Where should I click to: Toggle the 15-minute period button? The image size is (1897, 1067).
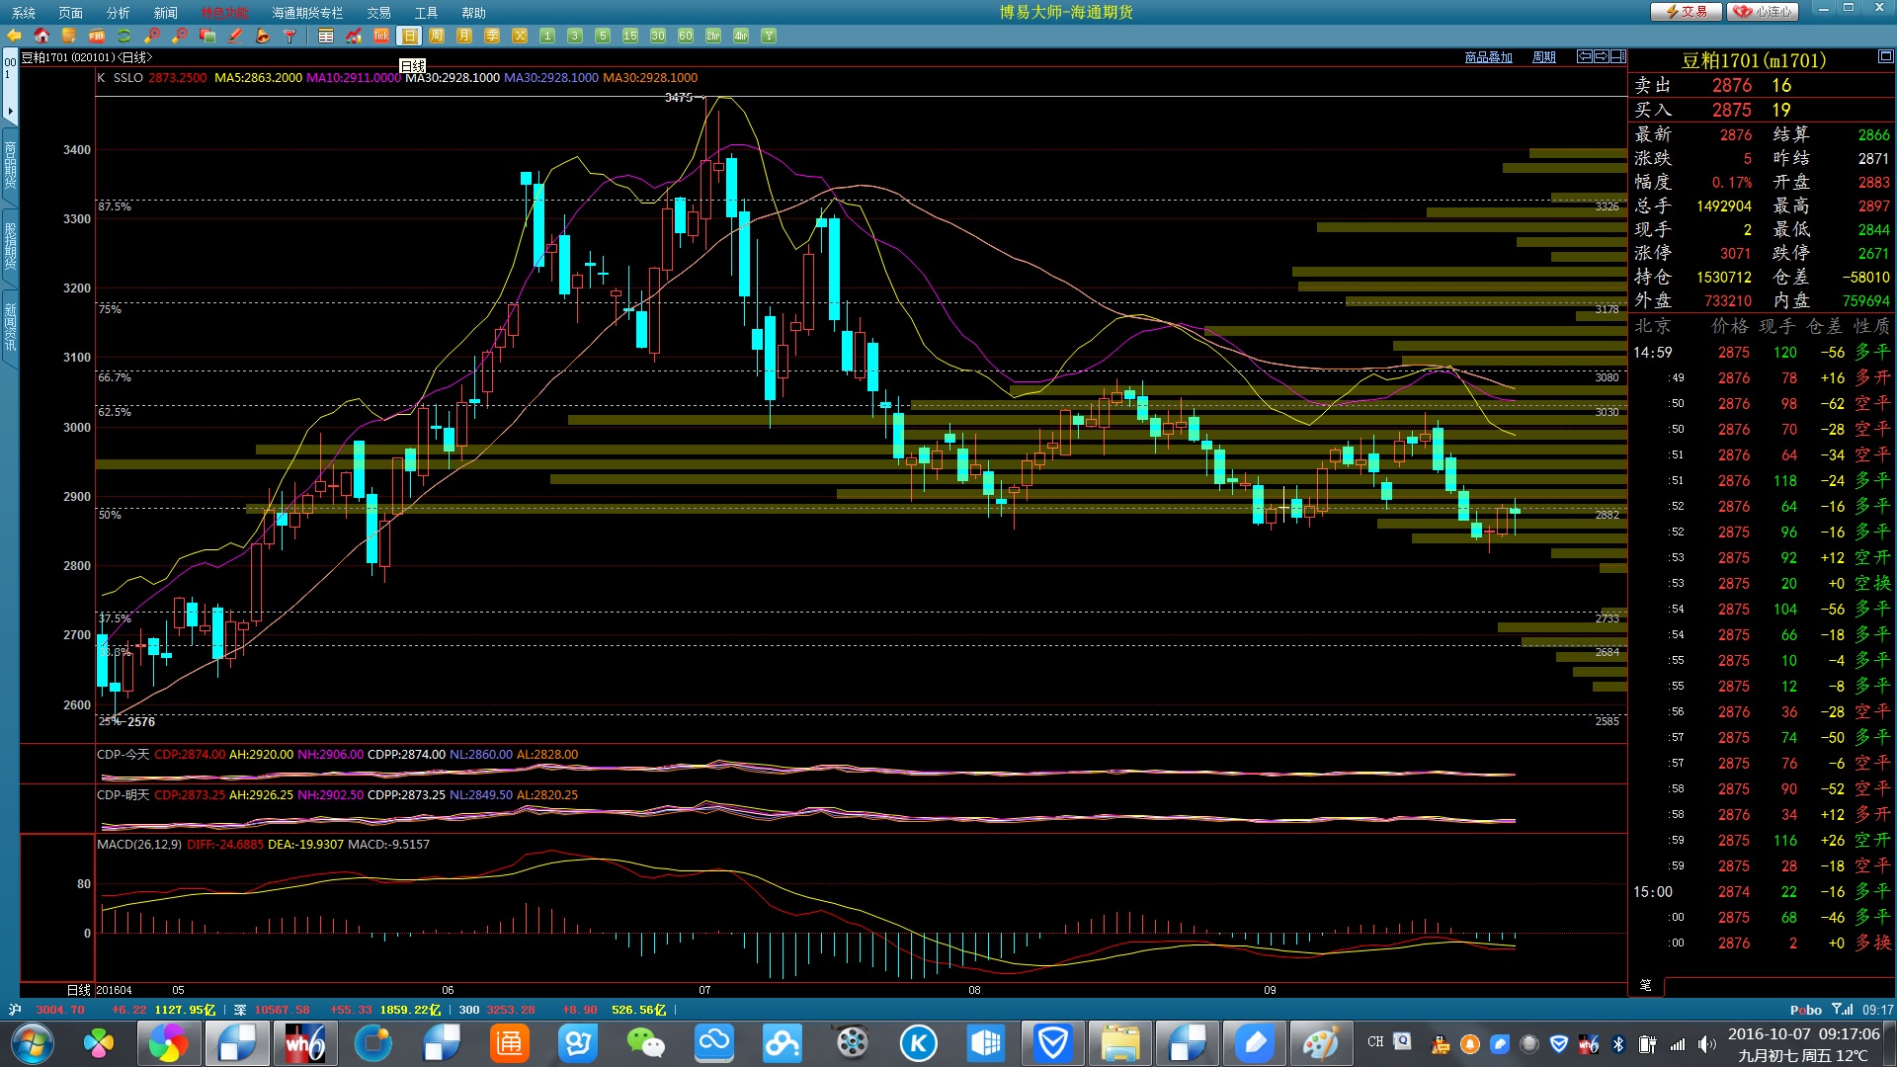pos(630,36)
